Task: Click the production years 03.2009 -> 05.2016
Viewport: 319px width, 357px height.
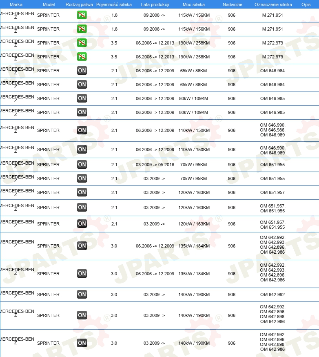Action: 155,165
